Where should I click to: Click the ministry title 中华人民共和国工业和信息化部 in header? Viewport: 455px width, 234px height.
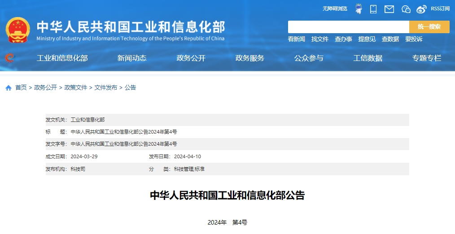[131, 27]
